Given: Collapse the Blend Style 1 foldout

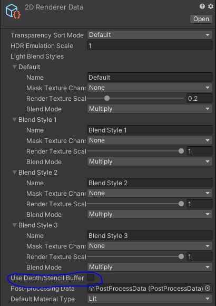Looking at the screenshot, I should pos(14,119).
